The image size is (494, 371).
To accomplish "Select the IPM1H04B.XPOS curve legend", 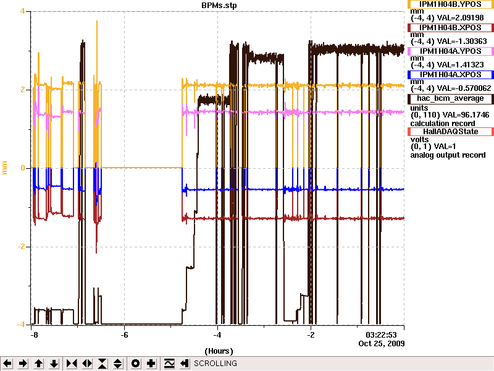I will 451,28.
